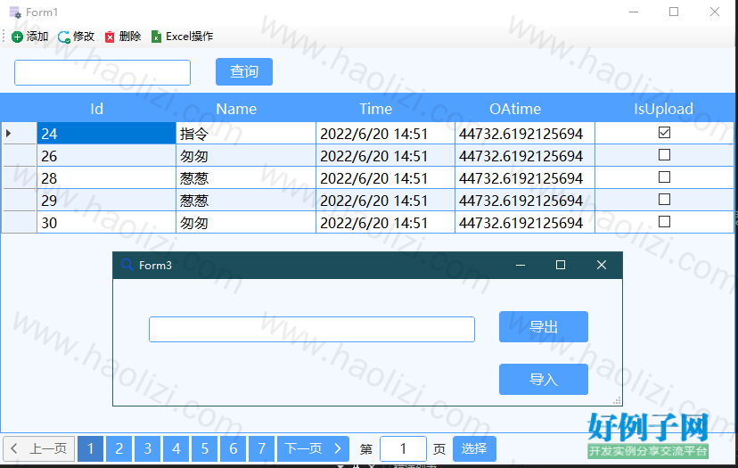The height and width of the screenshot is (468, 738).
Task: Select the row-24 current row indicator arrow
Action: click(x=9, y=134)
